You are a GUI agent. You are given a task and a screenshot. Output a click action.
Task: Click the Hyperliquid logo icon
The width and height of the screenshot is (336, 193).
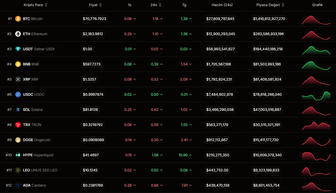(x=18, y=155)
